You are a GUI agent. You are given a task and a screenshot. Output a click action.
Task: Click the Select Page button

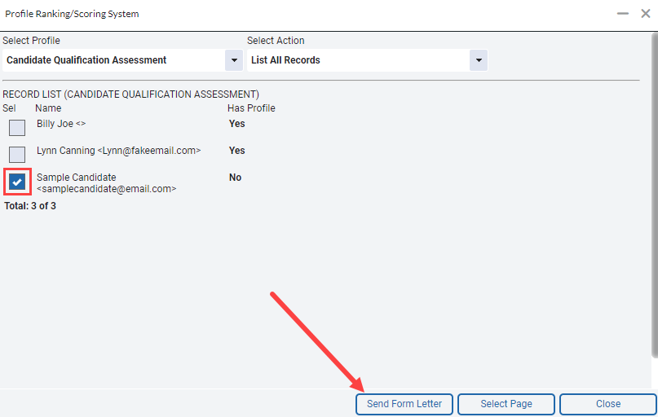[506, 404]
